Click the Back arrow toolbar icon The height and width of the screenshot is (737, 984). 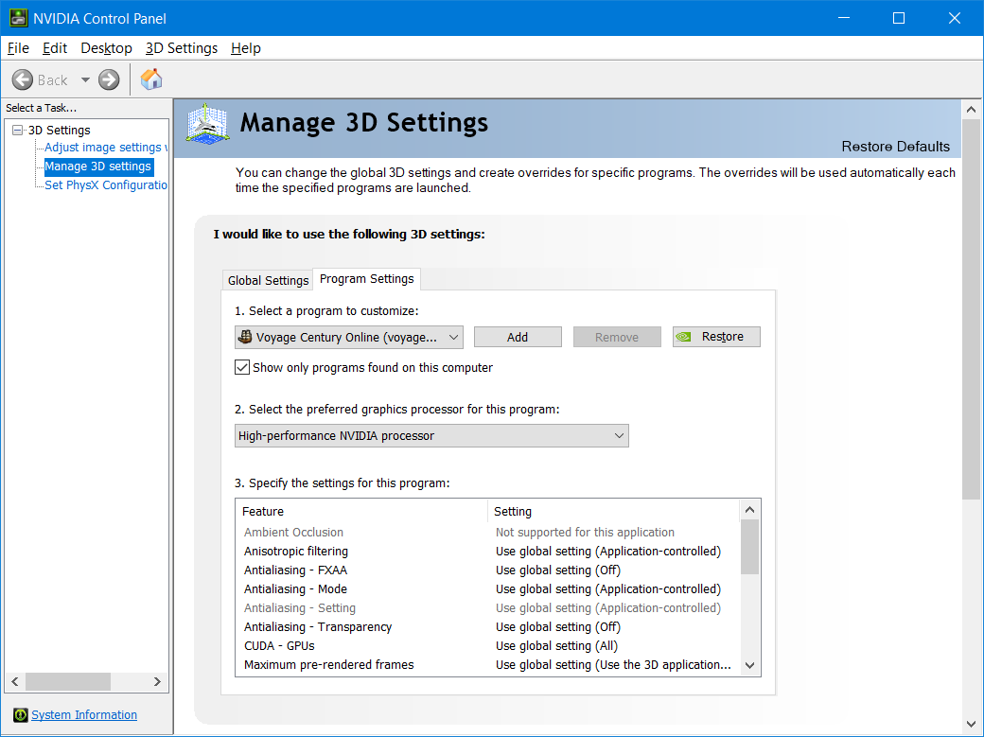tap(23, 80)
